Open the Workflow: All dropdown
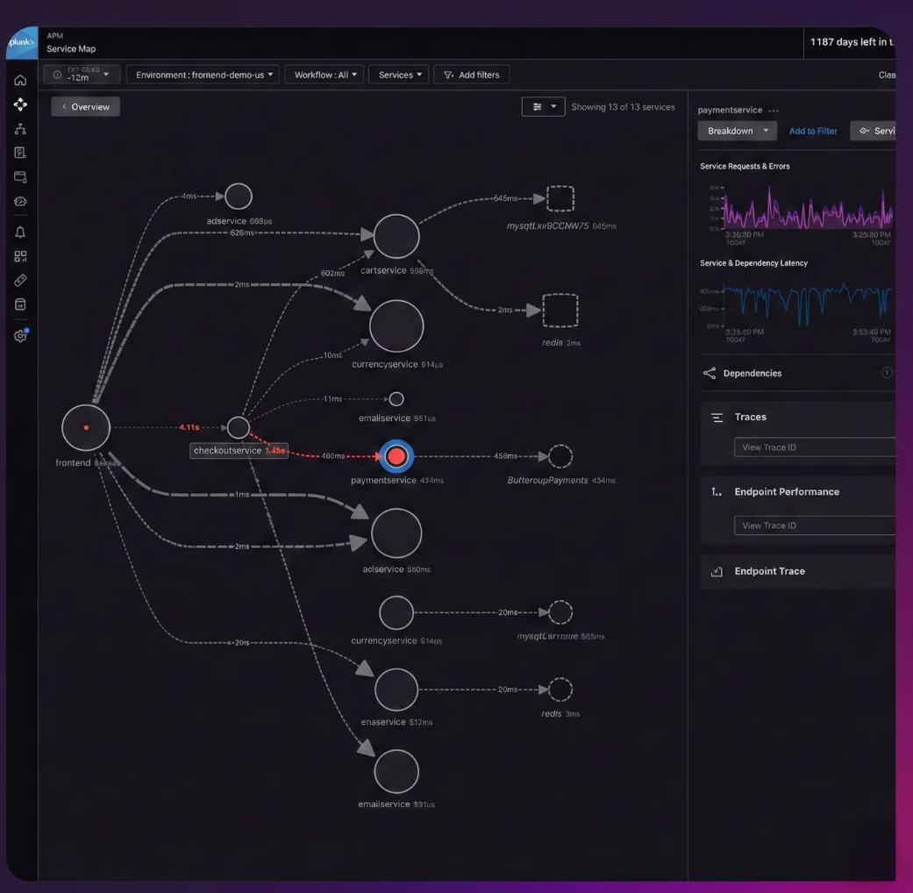913x893 pixels. pos(325,75)
